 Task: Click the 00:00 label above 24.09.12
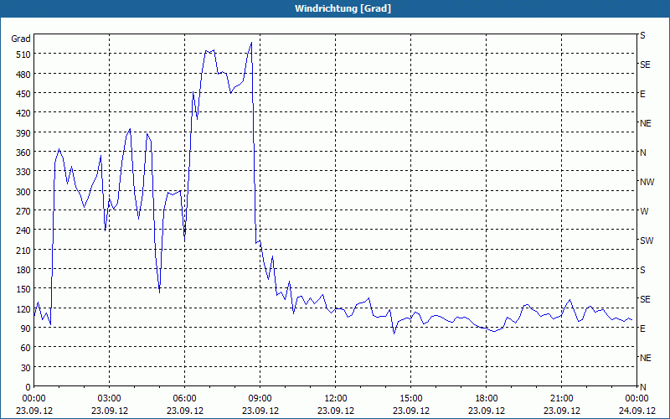[636, 399]
